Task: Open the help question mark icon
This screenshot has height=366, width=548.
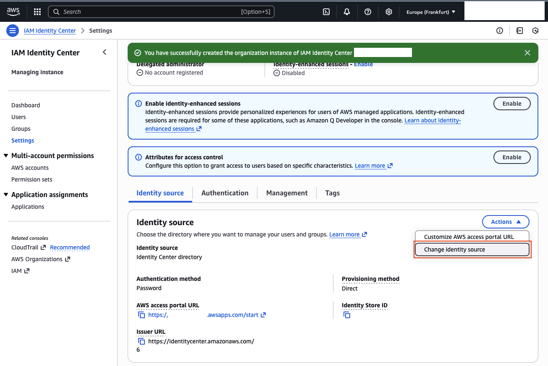Action: pos(368,12)
